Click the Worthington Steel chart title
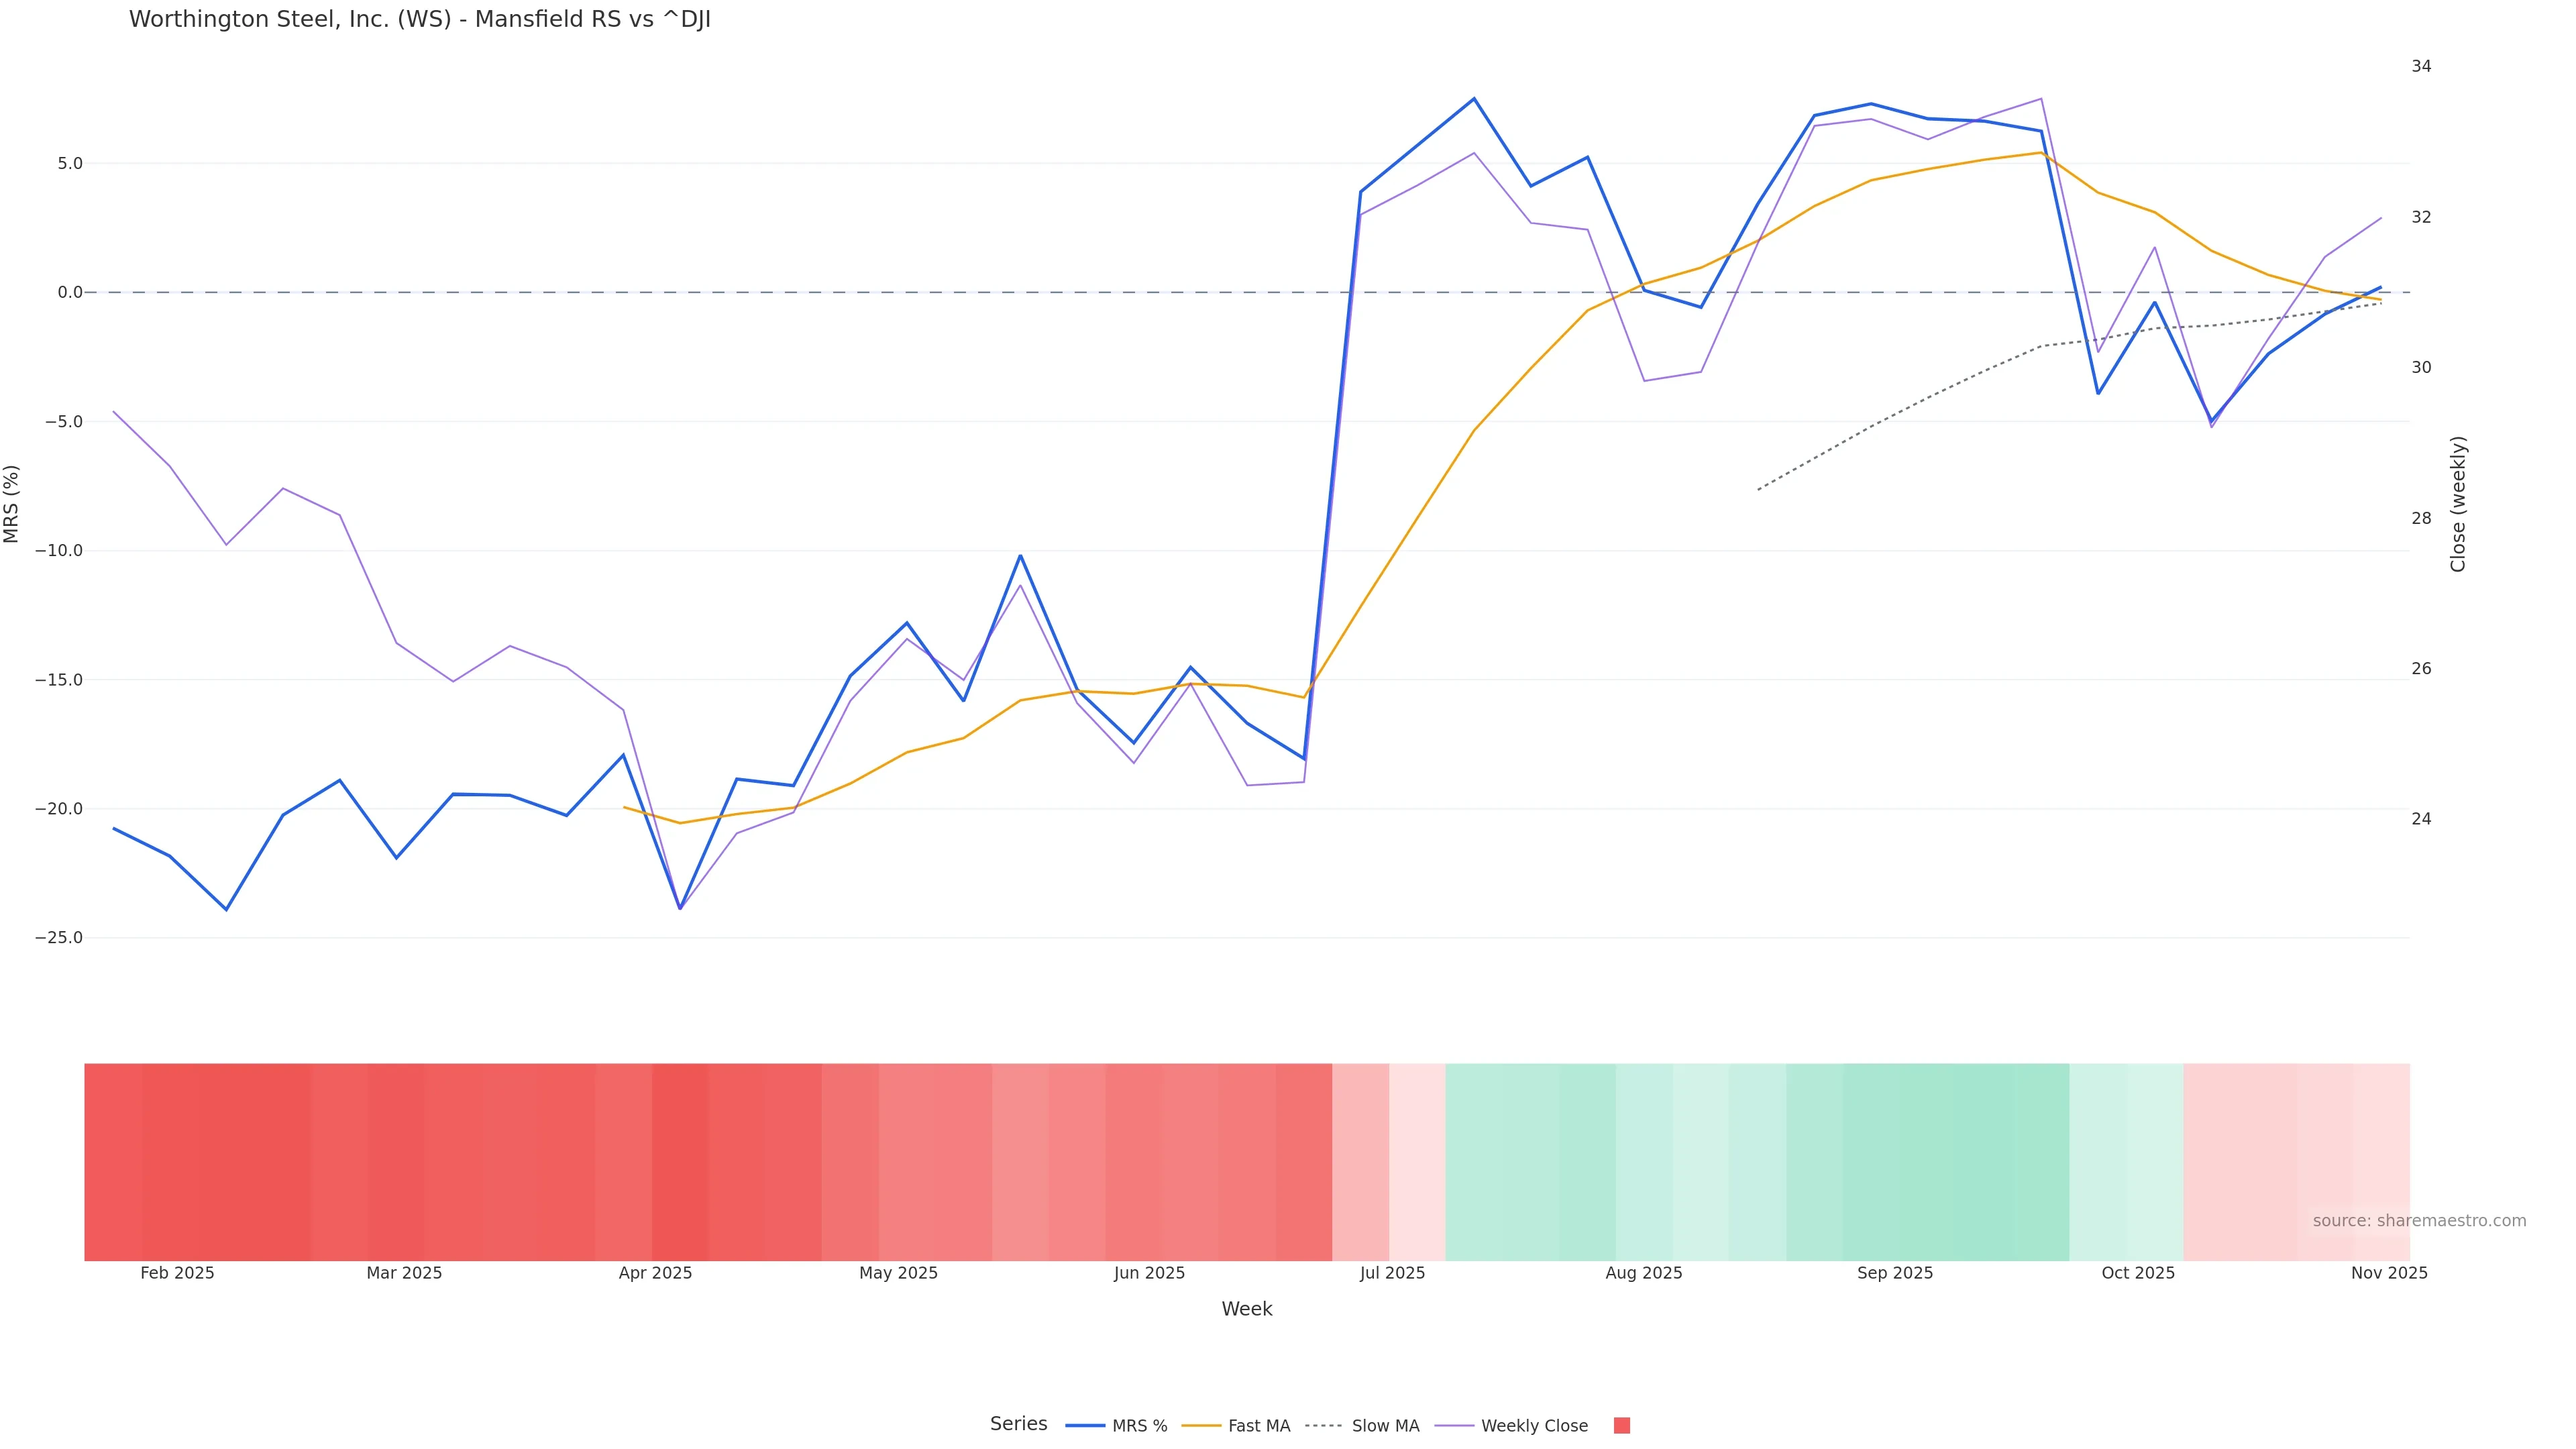Image resolution: width=2576 pixels, height=1449 pixels. coord(420,19)
